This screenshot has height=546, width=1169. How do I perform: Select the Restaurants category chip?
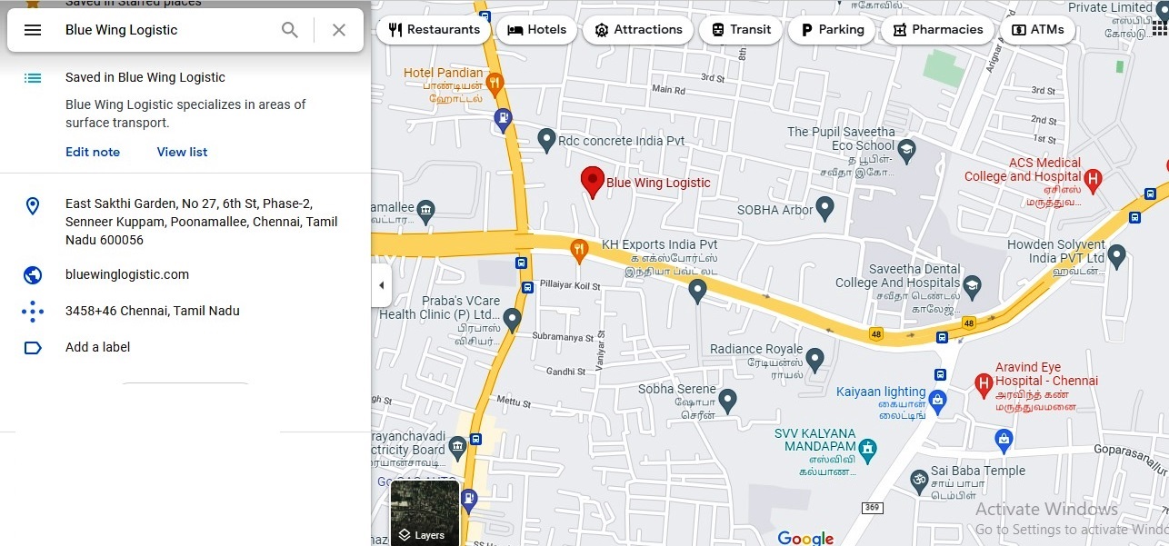pyautogui.click(x=434, y=30)
